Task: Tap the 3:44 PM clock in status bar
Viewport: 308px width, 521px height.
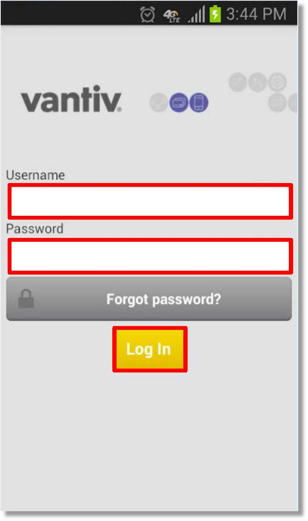Action: (256, 15)
